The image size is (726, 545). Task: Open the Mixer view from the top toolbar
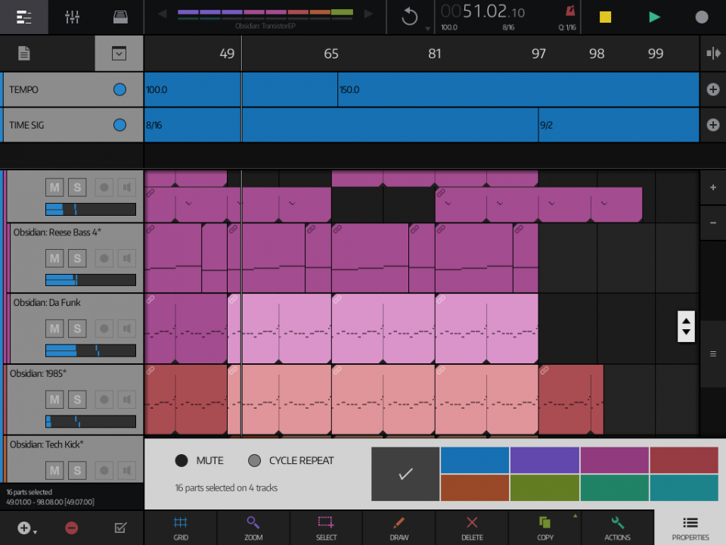coord(72,17)
